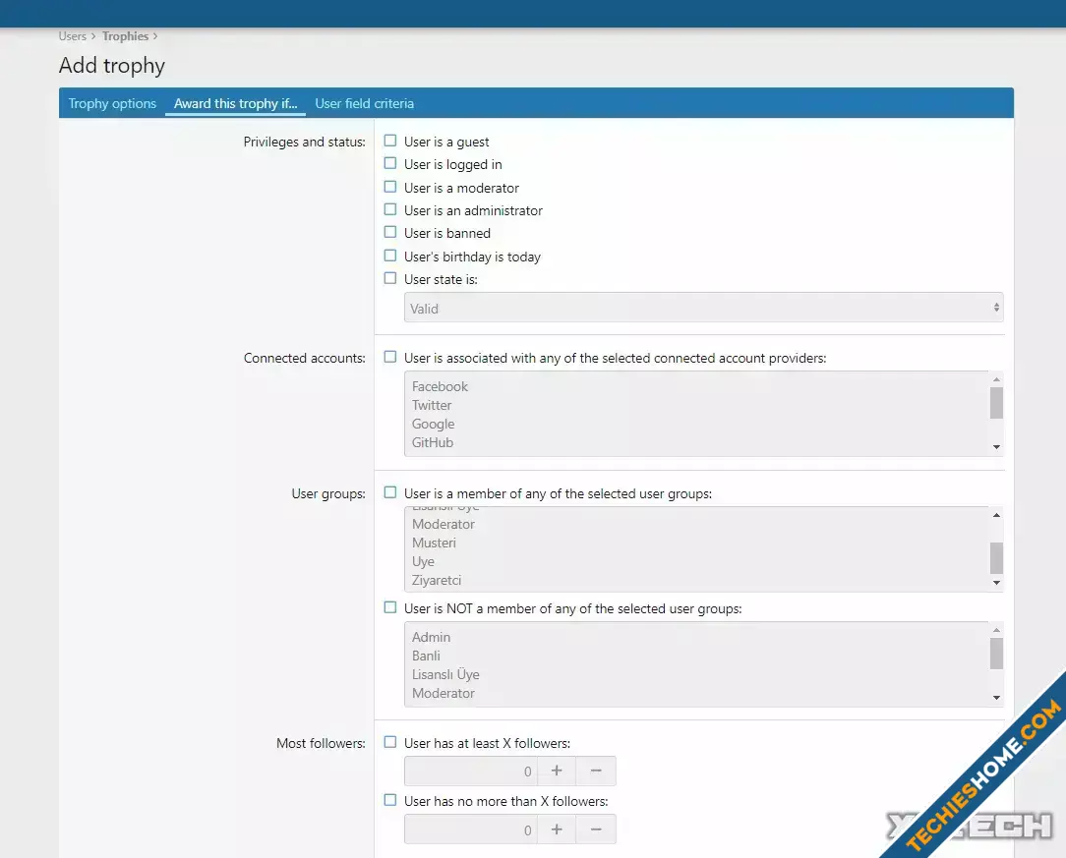Select Facebook in connected account providers

(x=440, y=386)
